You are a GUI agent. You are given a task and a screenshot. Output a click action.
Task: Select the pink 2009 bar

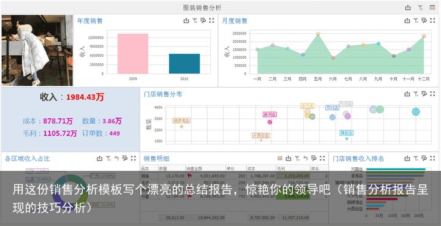[133, 54]
